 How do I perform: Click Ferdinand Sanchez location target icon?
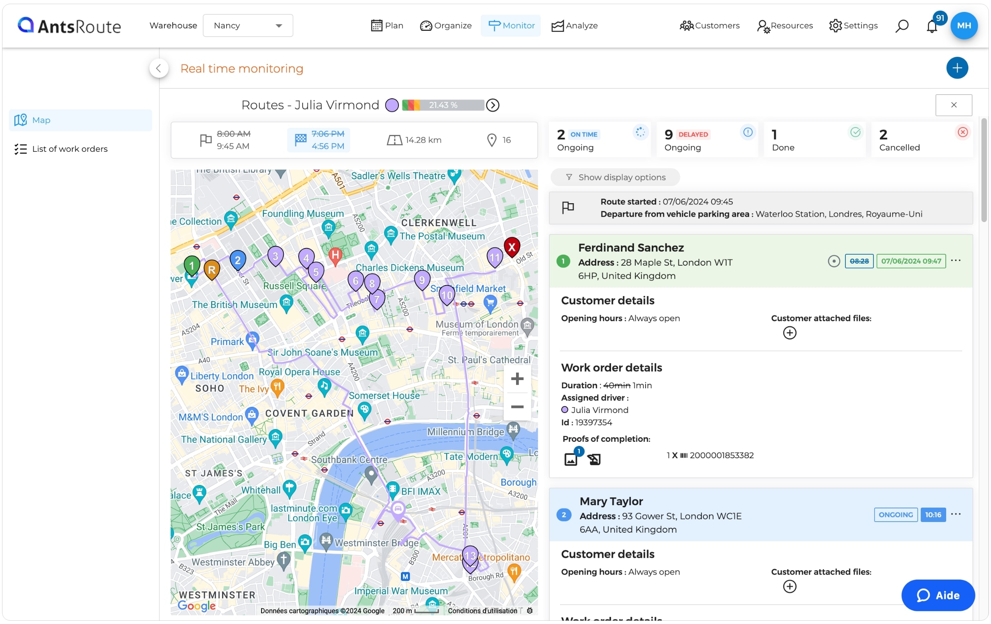(x=834, y=261)
